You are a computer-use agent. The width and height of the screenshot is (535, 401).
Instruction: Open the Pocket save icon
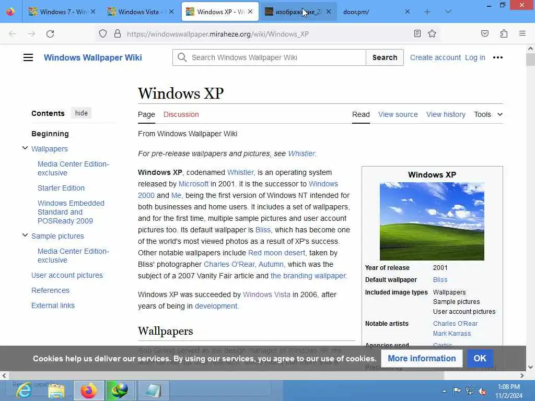click(x=485, y=33)
